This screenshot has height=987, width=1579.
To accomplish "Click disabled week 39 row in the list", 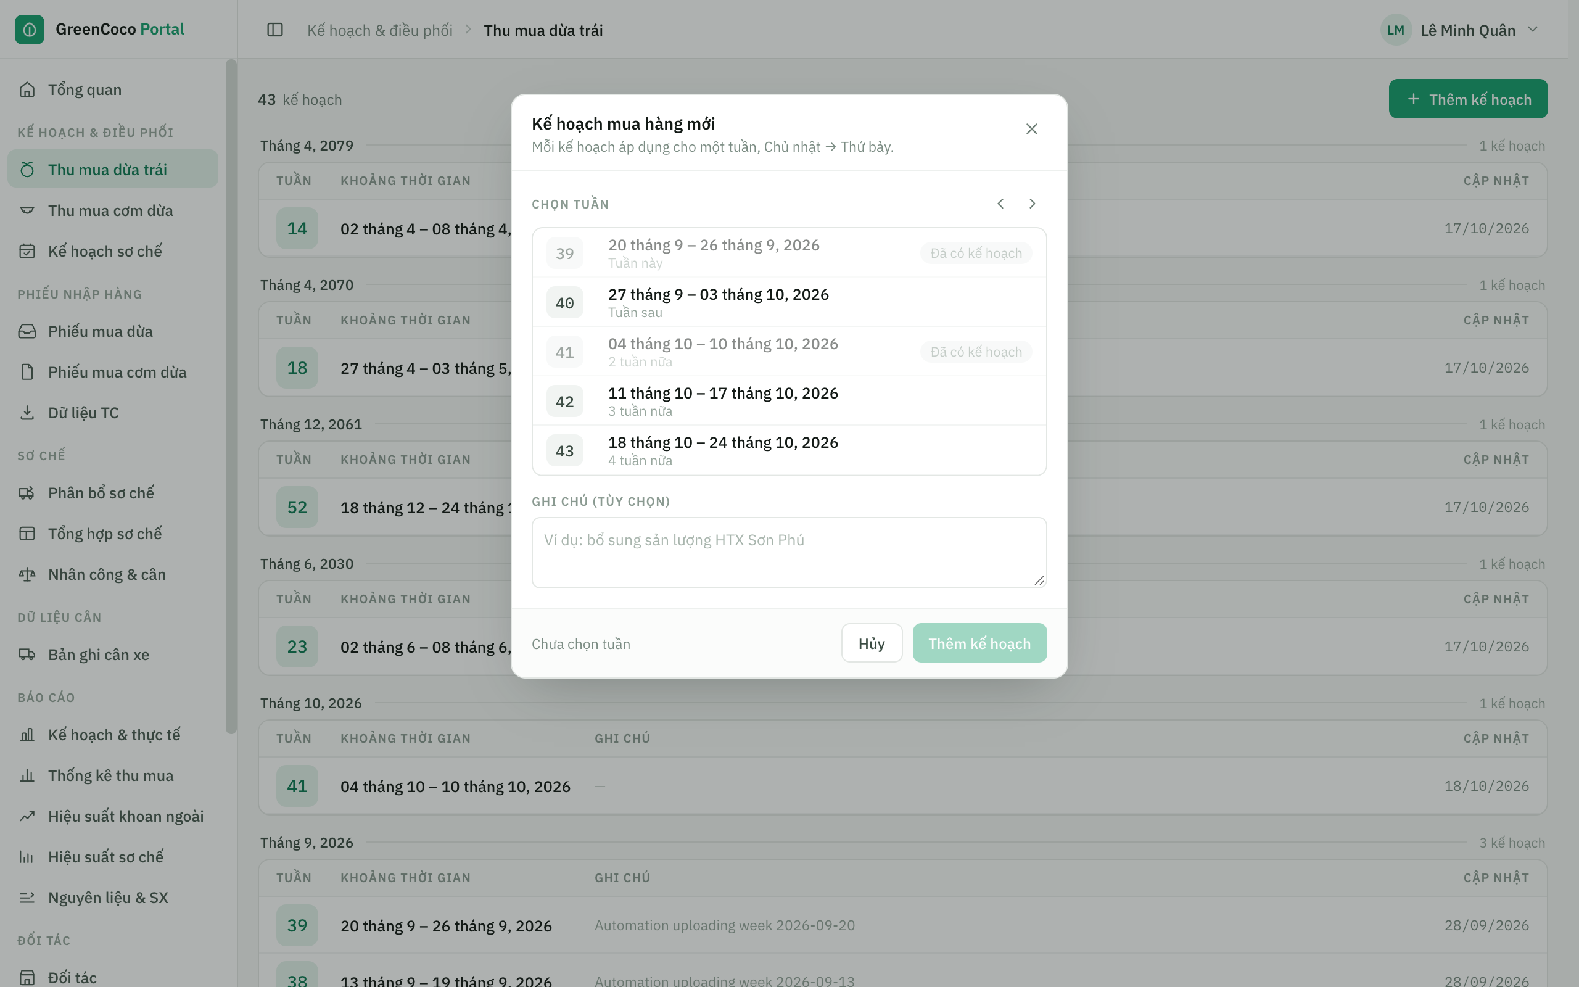I will (789, 253).
